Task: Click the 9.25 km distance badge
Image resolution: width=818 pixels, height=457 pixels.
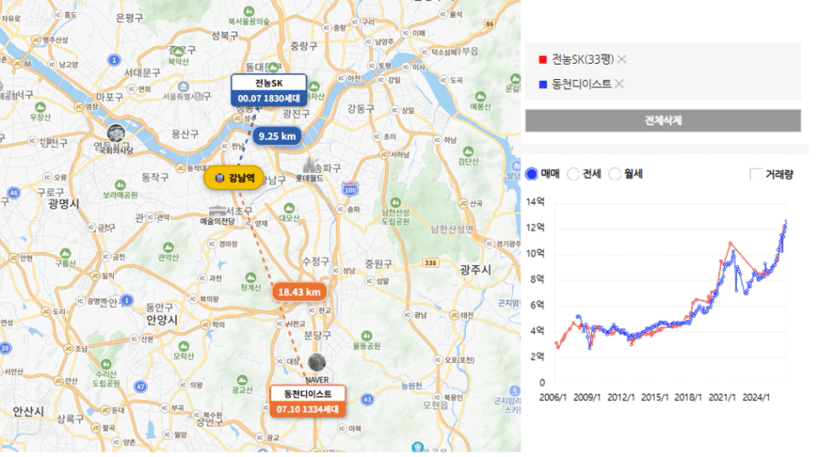Action: coord(277,137)
